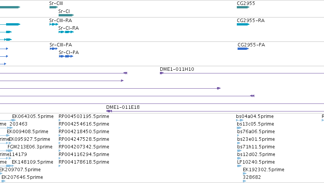Click the RP004178618.5prime label

click(x=84, y=162)
